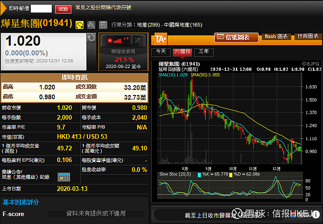The image size is (323, 224).
Task: Click the 每手成本 value 2,040
Action: point(140,117)
